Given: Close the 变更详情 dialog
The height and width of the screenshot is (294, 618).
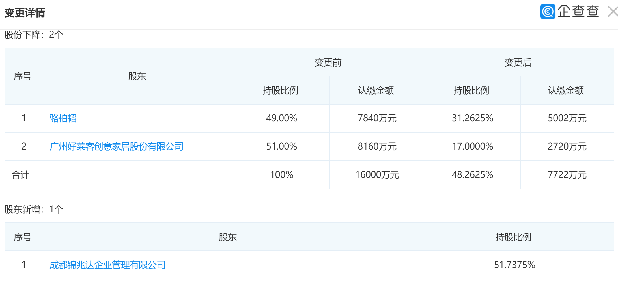Looking at the screenshot, I should click(x=613, y=12).
